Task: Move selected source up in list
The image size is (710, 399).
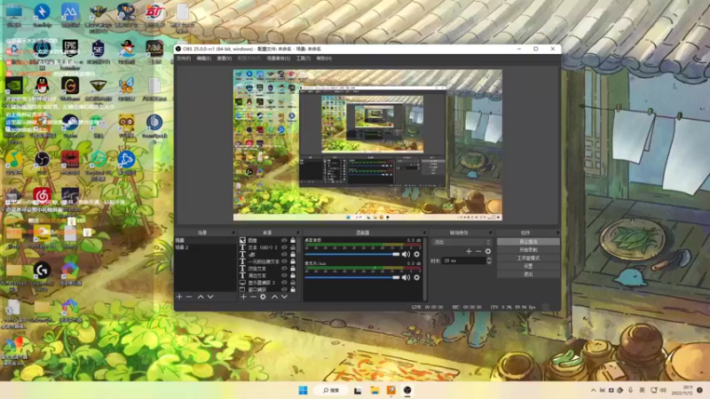Action: click(274, 297)
